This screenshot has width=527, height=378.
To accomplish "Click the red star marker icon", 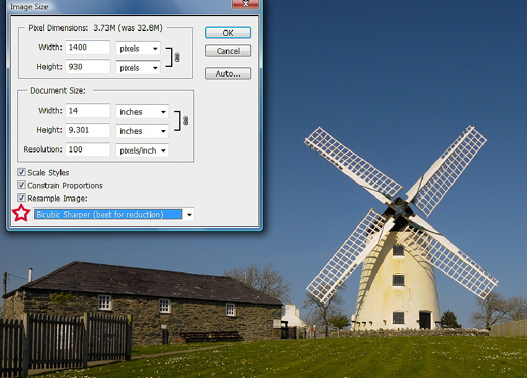I will (21, 214).
